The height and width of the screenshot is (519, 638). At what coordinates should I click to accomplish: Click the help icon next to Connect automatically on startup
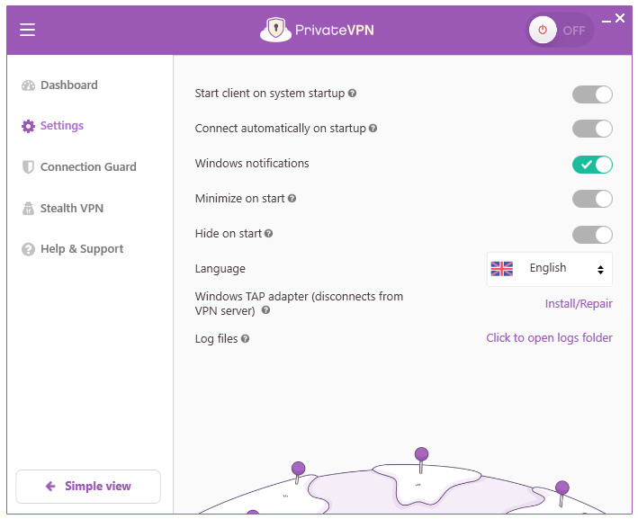pyautogui.click(x=373, y=129)
